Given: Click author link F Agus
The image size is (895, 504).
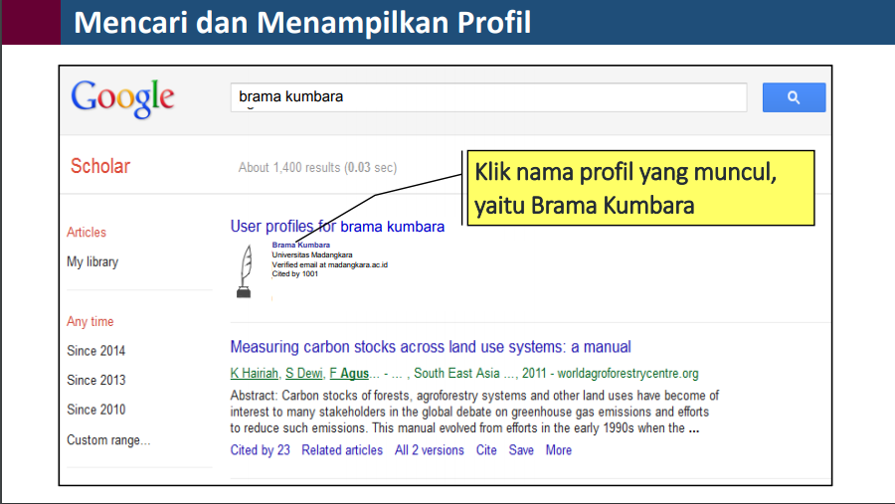Looking at the screenshot, I should point(349,374).
